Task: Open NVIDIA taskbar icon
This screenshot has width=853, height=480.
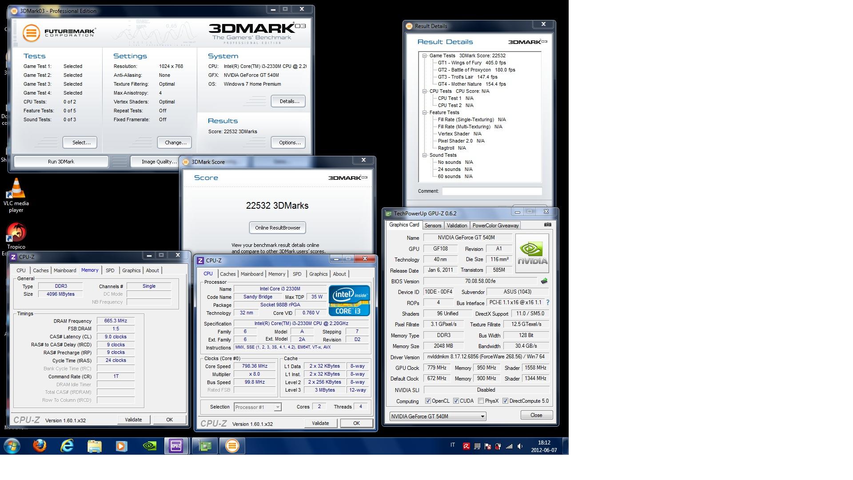Action: [x=149, y=446]
